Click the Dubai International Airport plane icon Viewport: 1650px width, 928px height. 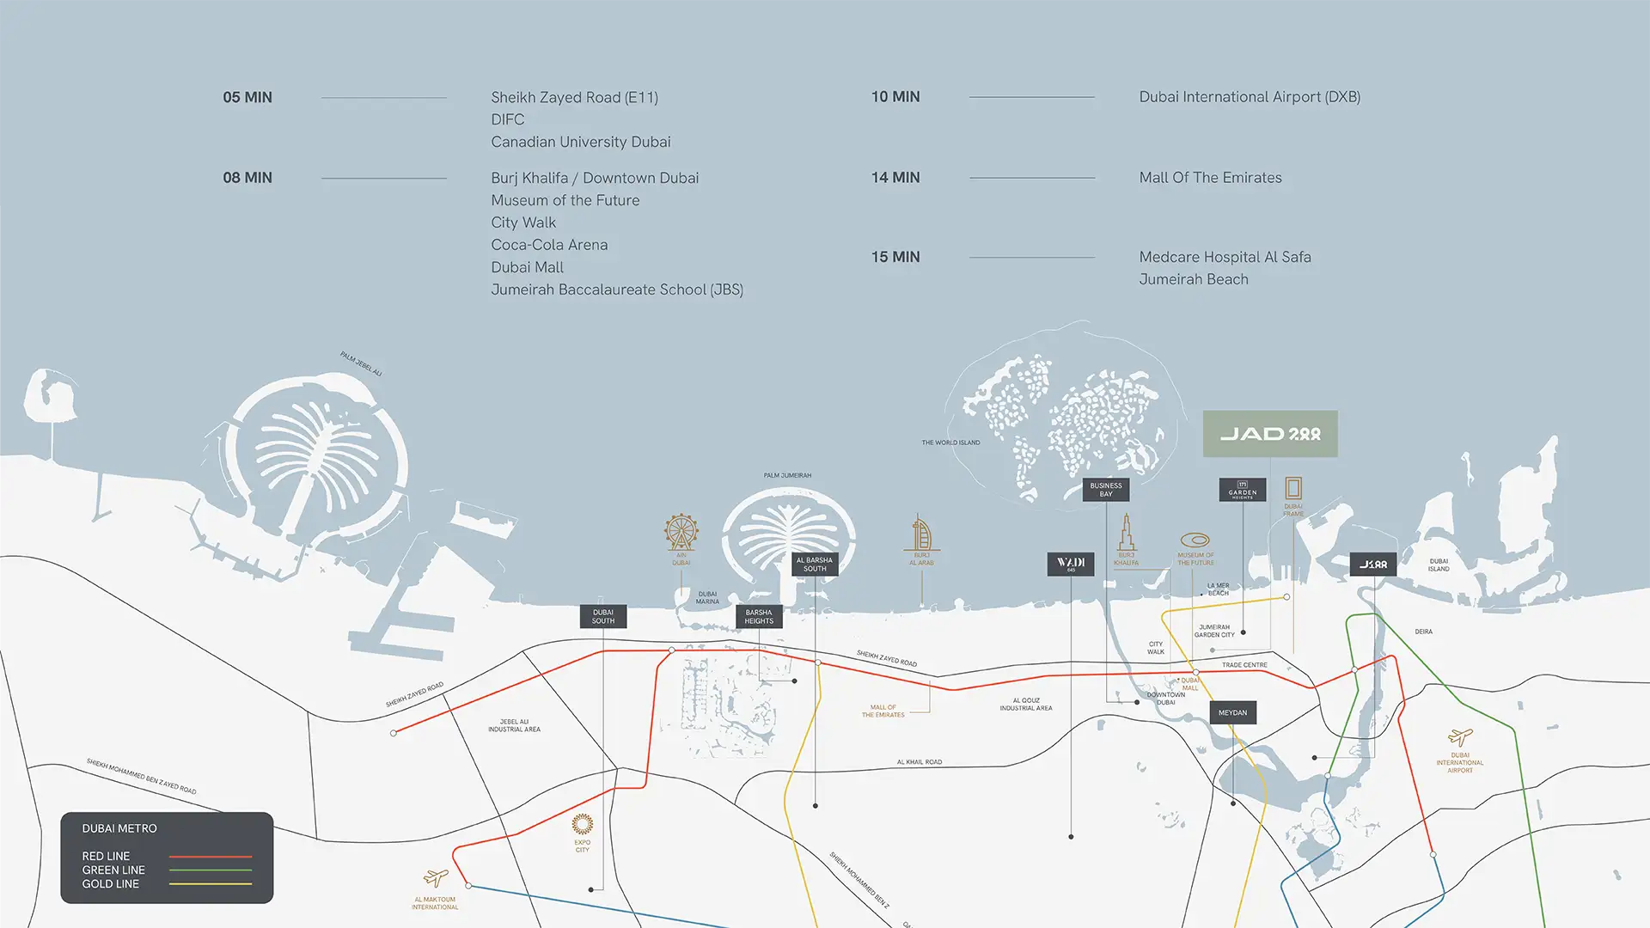point(1459,737)
